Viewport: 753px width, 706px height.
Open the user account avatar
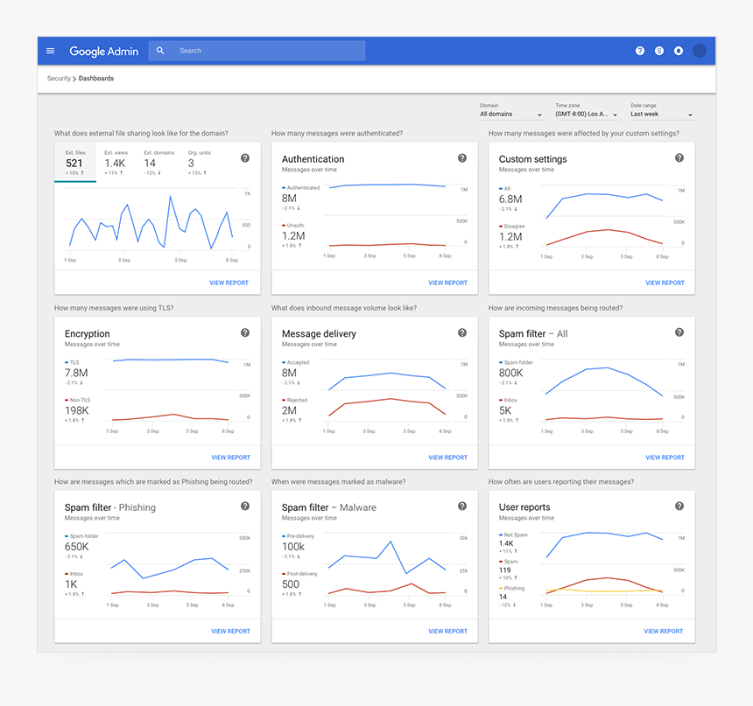[700, 51]
